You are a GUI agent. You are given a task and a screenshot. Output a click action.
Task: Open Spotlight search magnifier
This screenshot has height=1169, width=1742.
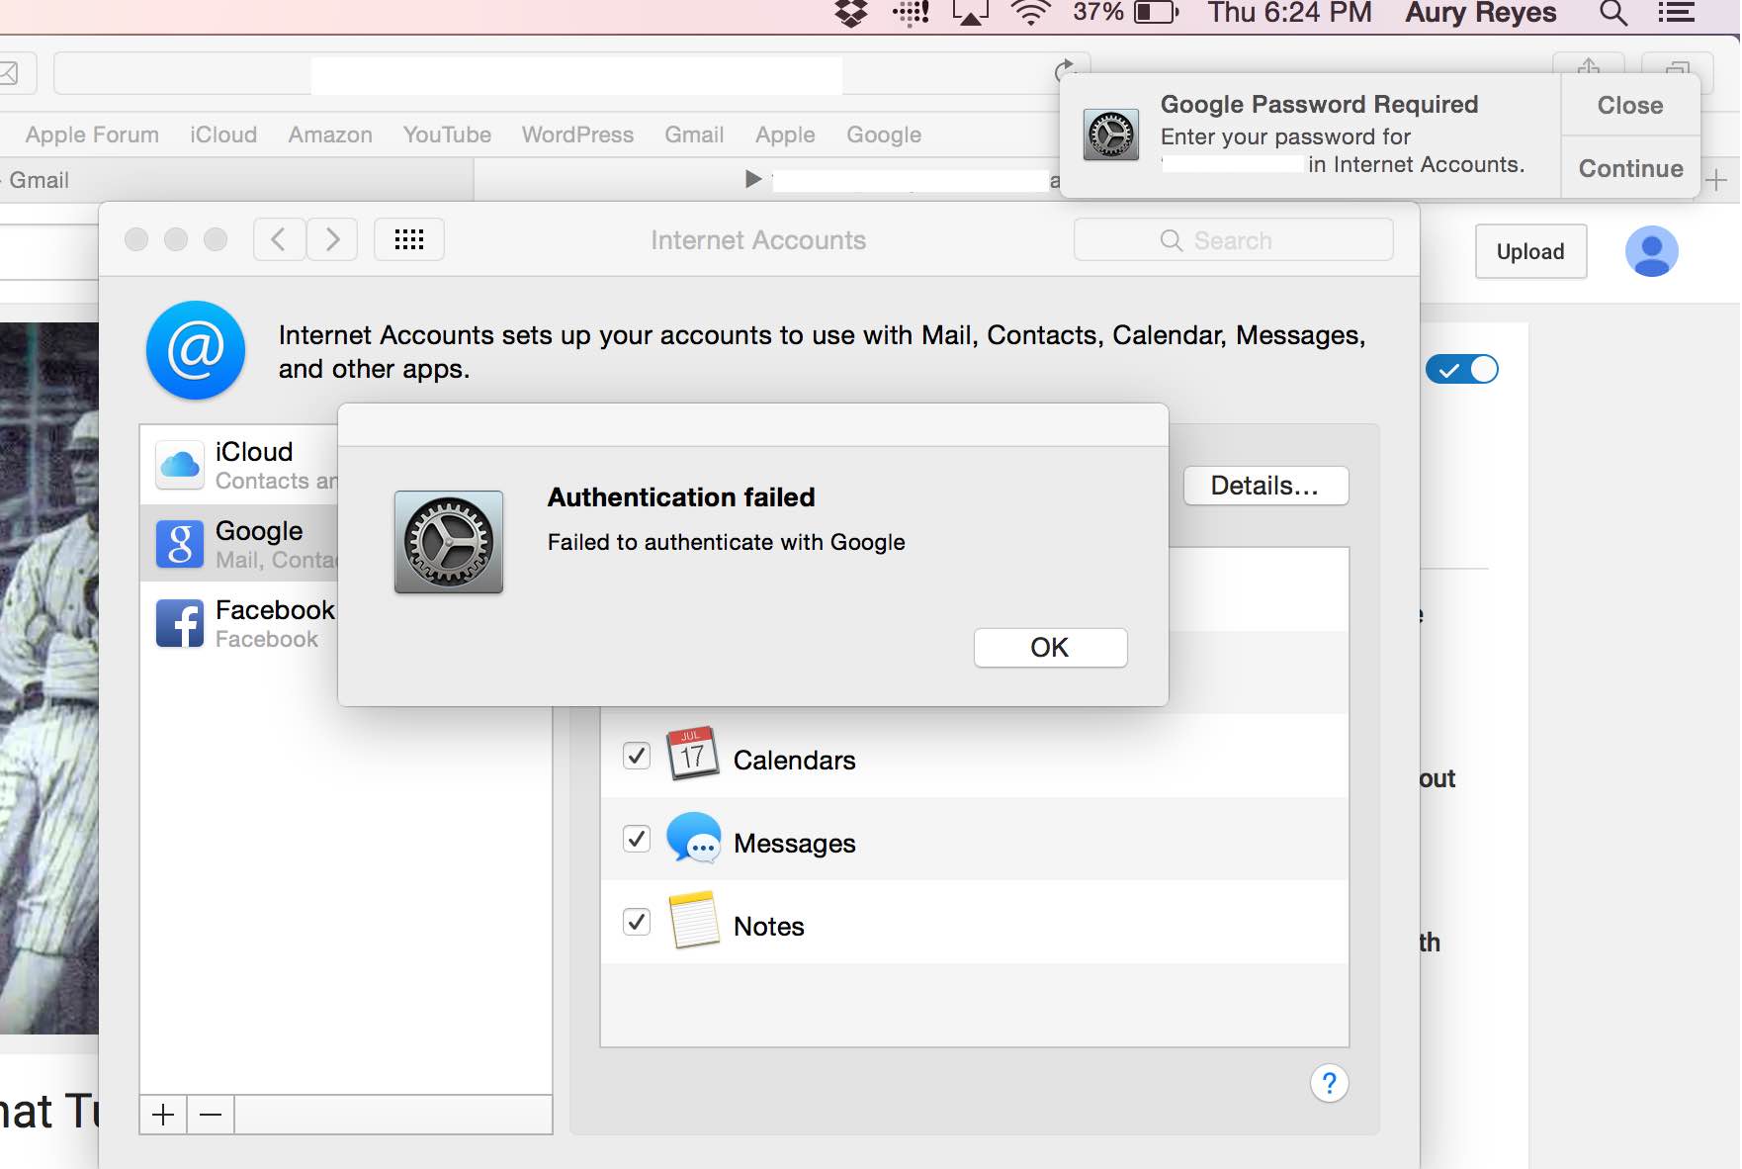[1613, 13]
